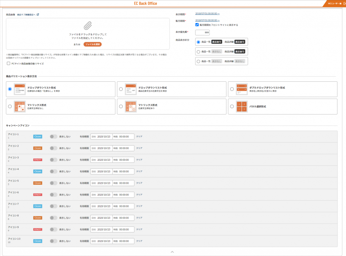
Task: Toggle 販売期間をフロントサイトに表示する checkbox
Action: pyautogui.click(x=197, y=25)
